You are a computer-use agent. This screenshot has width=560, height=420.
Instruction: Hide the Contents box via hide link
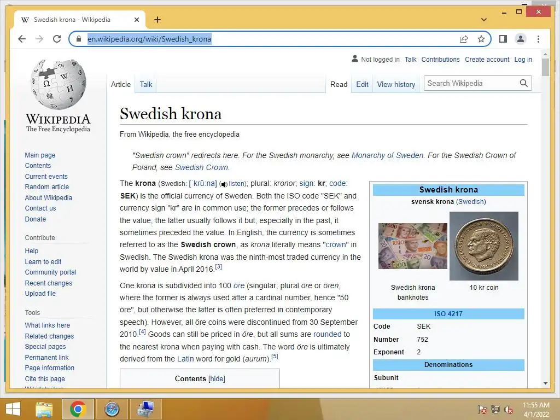[x=217, y=379]
